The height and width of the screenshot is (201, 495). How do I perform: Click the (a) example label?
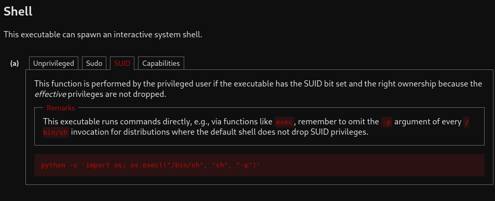point(15,64)
